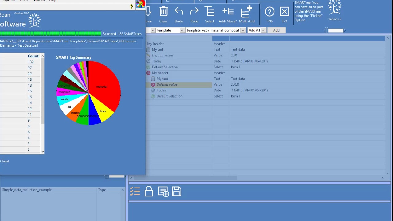The height and width of the screenshot is (221, 393).
Task: Click the Add-Move? tool icon
Action: pos(228,12)
